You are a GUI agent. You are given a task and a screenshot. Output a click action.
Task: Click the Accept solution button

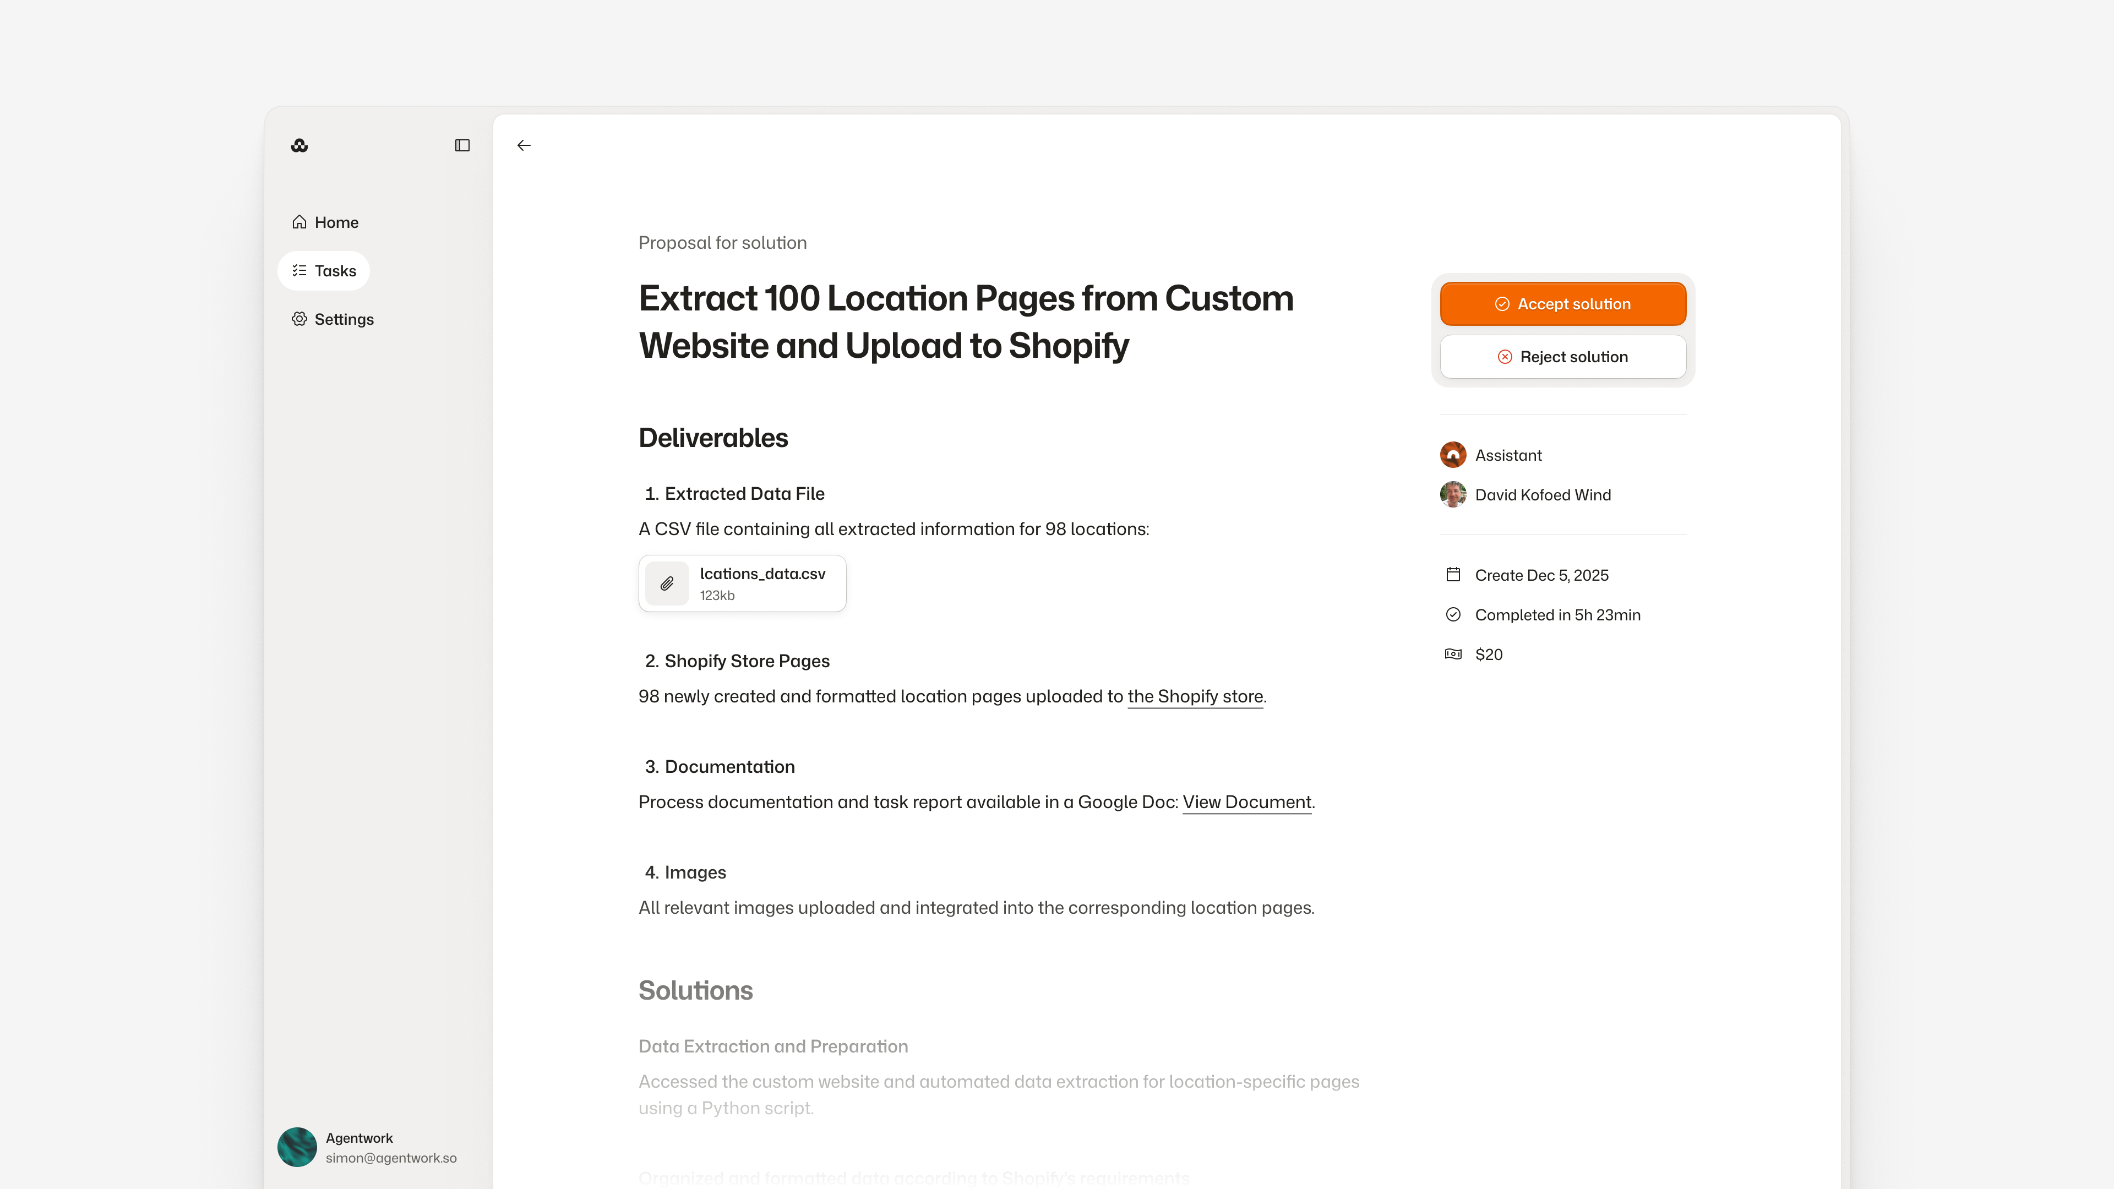point(1562,304)
